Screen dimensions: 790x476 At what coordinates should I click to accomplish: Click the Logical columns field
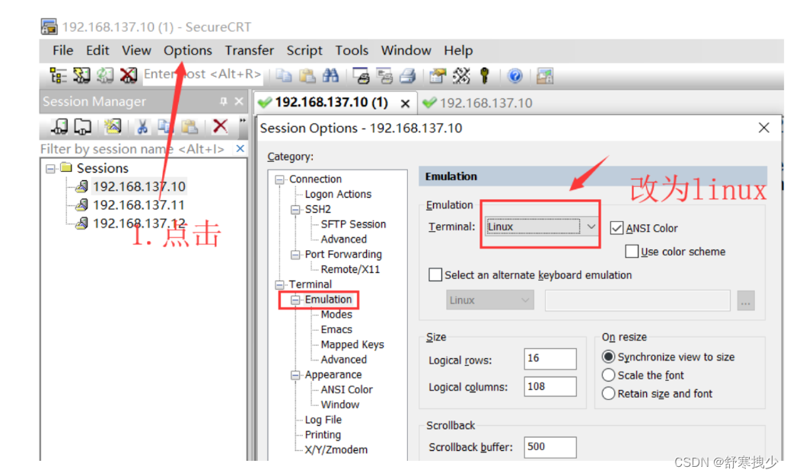pos(549,386)
